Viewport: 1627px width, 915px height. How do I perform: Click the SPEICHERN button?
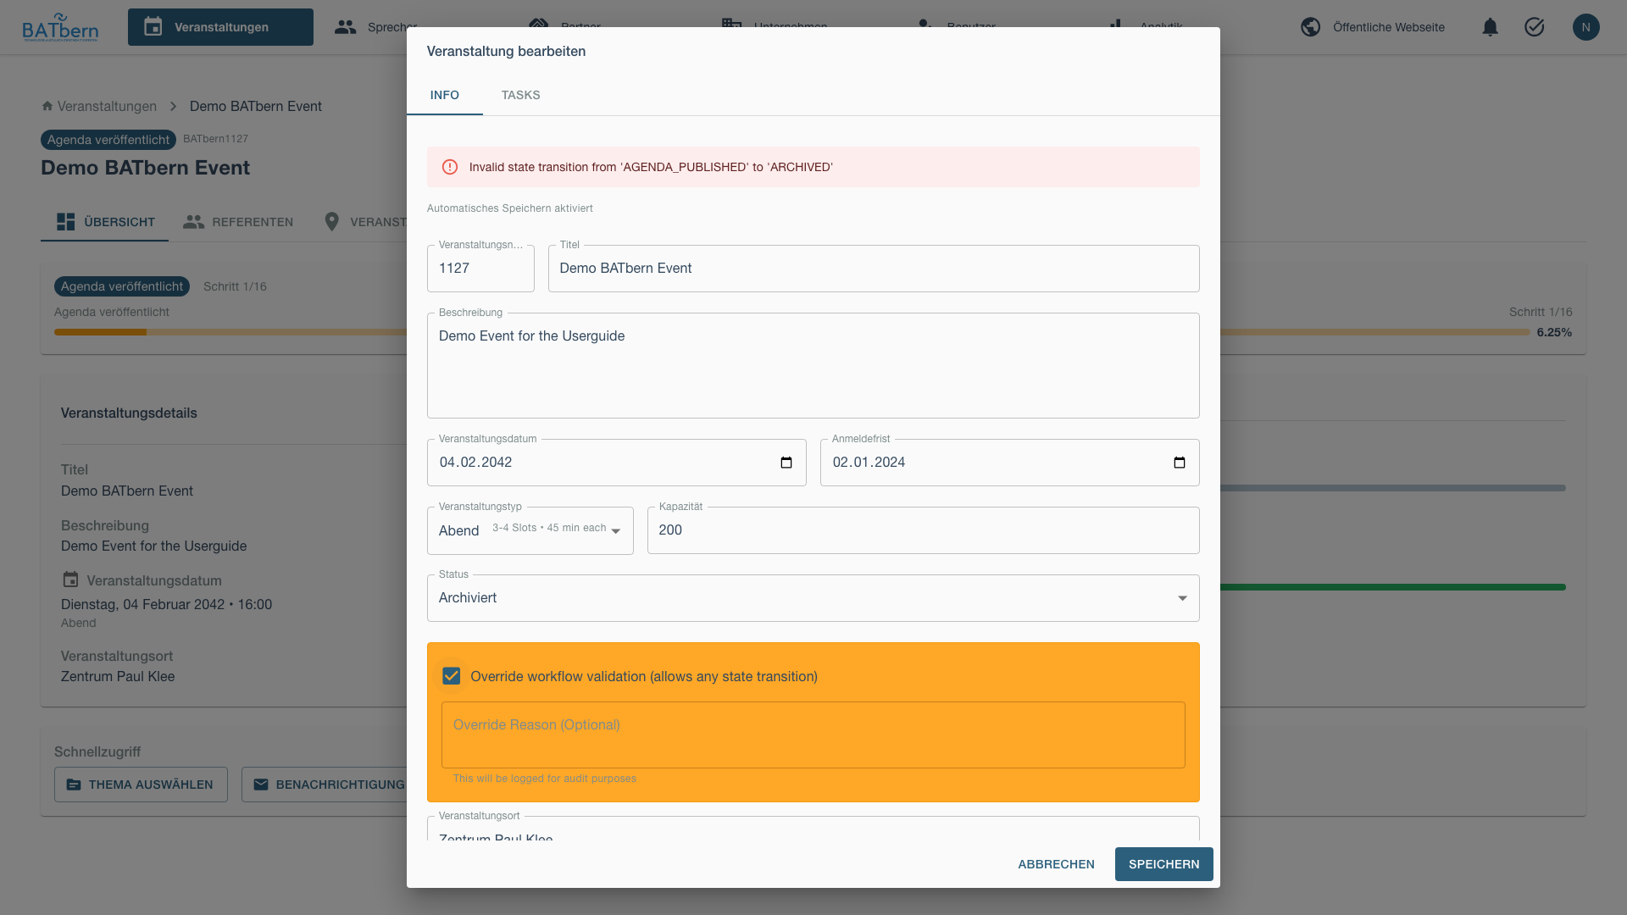pyautogui.click(x=1163, y=864)
